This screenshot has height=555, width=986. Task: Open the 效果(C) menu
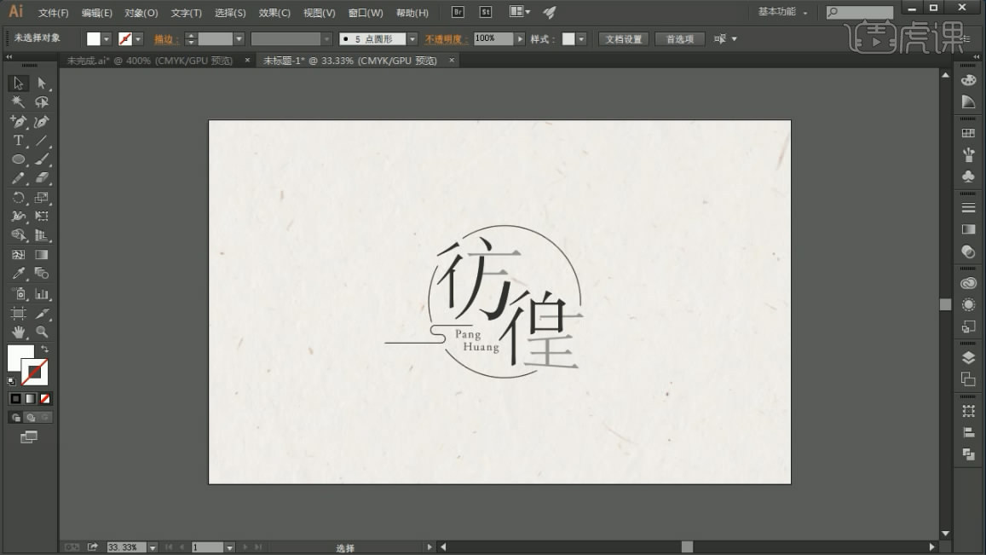274,13
